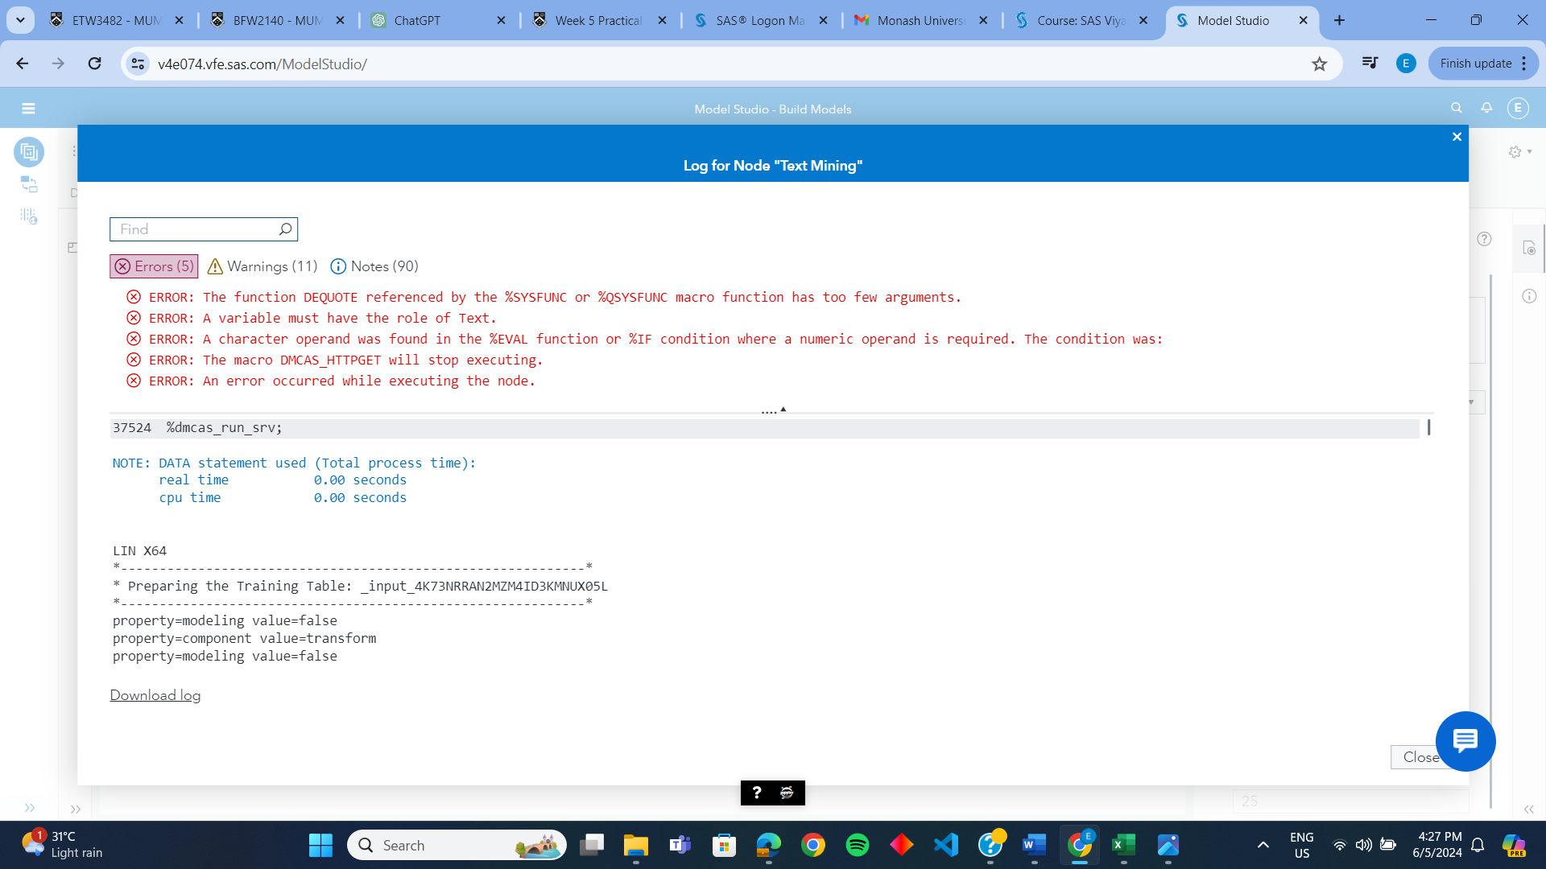Click inside the Find search field

point(193,229)
